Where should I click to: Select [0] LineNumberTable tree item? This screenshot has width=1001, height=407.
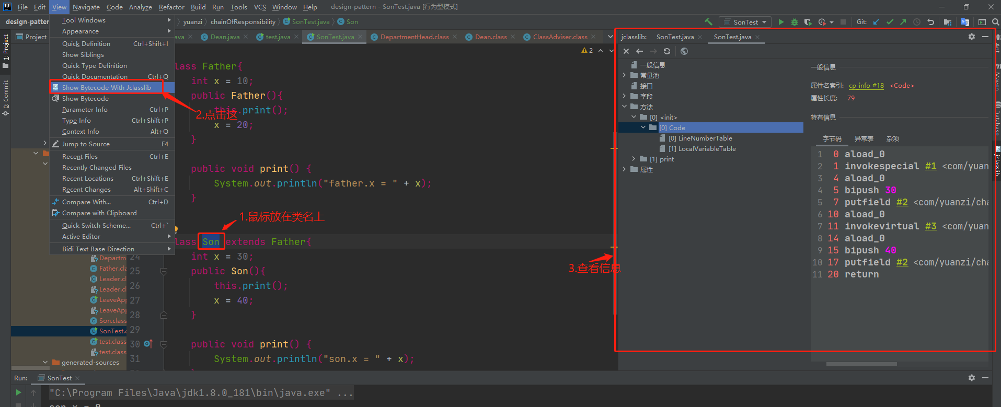coord(700,138)
